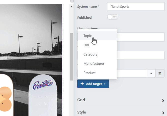The image size is (167, 116).
Task: Click the target select box beside arrow
Action: click(132, 73)
